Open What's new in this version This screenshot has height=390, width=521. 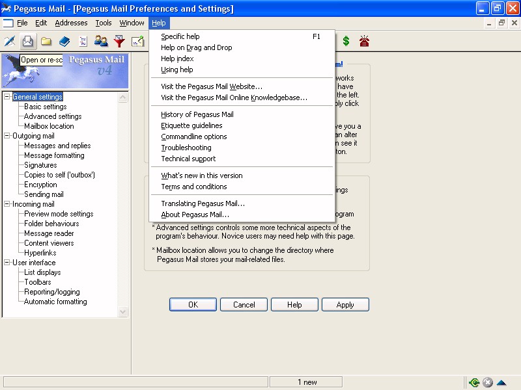(242, 175)
